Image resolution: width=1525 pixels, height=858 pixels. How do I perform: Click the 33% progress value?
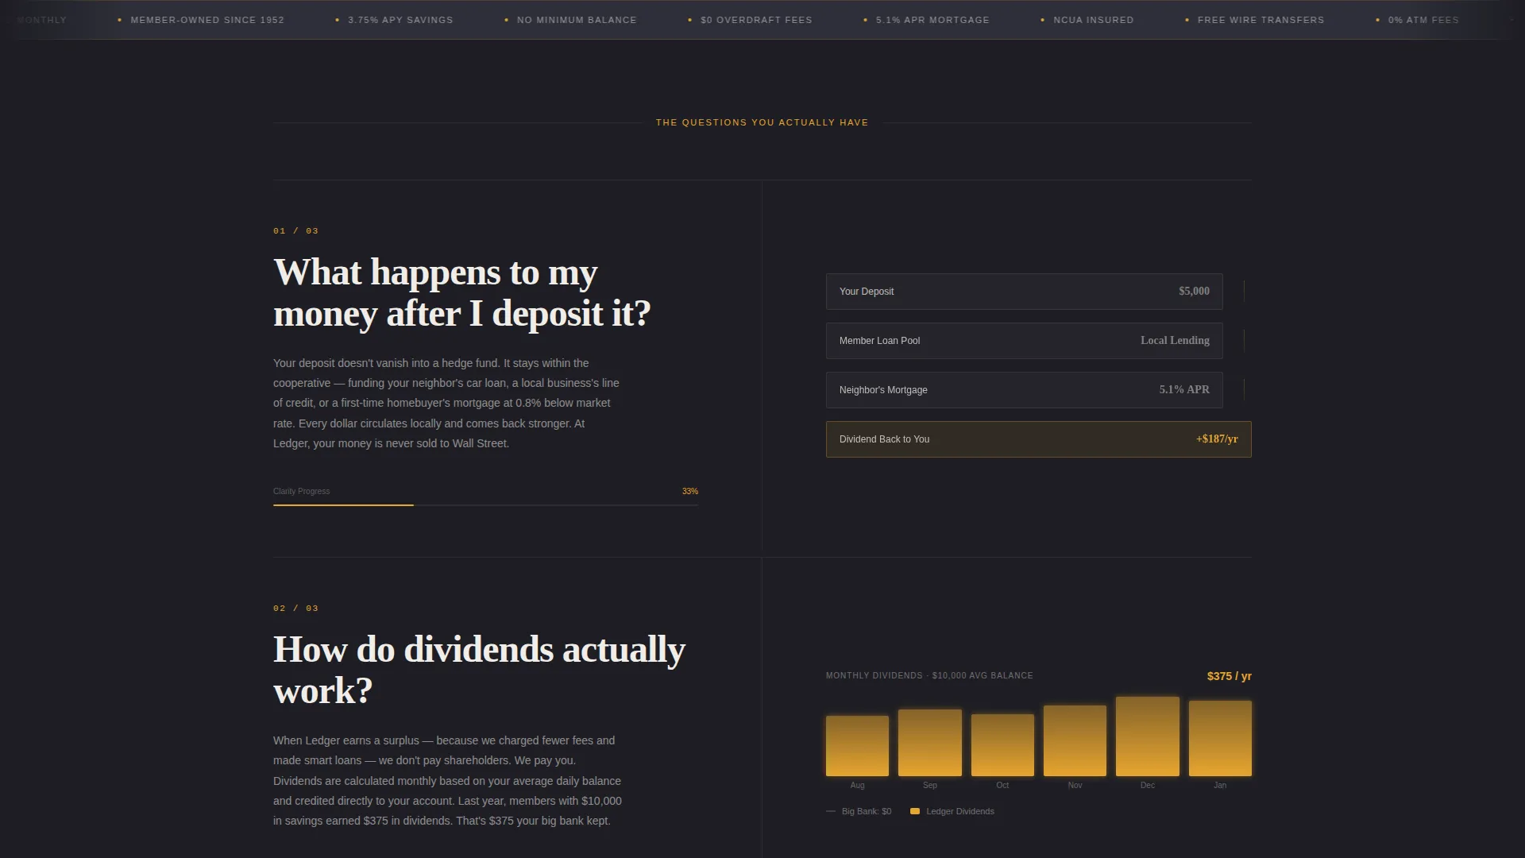point(689,492)
